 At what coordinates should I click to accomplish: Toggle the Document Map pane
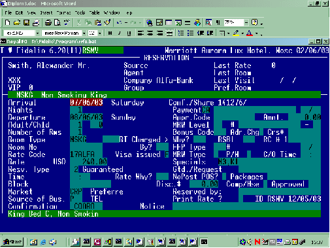(x=208, y=22)
